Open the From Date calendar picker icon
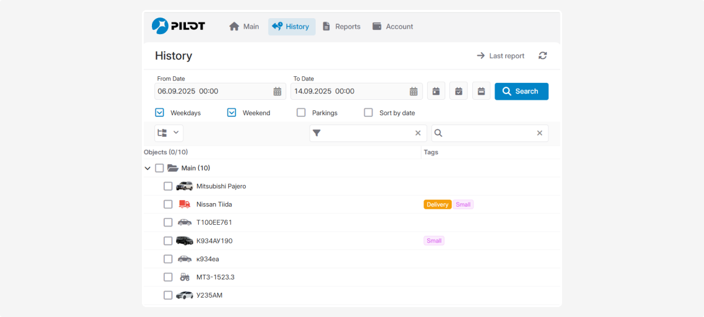 pyautogui.click(x=277, y=92)
